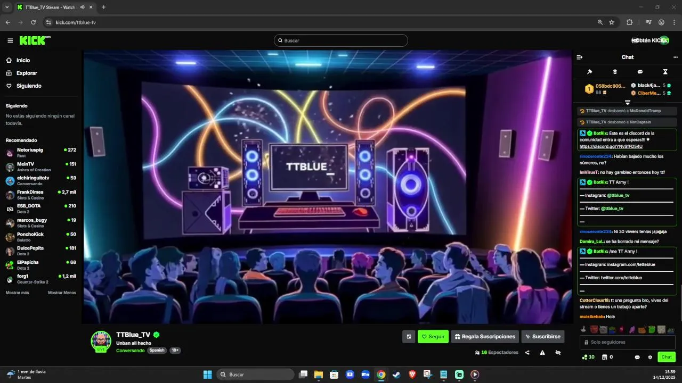Screen dimensions: 682x383
Task: Click the Solo seguidores chat input
Action: pyautogui.click(x=627, y=342)
